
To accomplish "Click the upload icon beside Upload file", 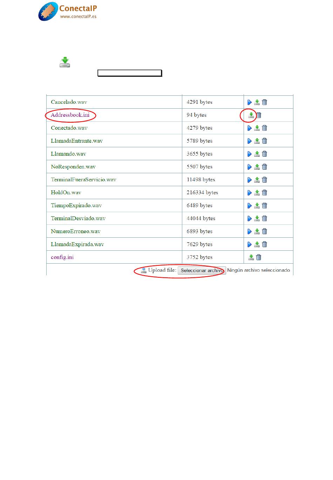I will (x=144, y=270).
